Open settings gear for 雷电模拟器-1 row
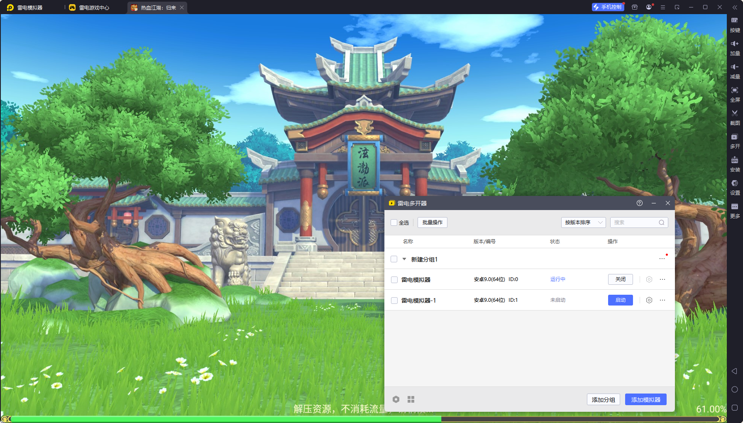 tap(649, 300)
